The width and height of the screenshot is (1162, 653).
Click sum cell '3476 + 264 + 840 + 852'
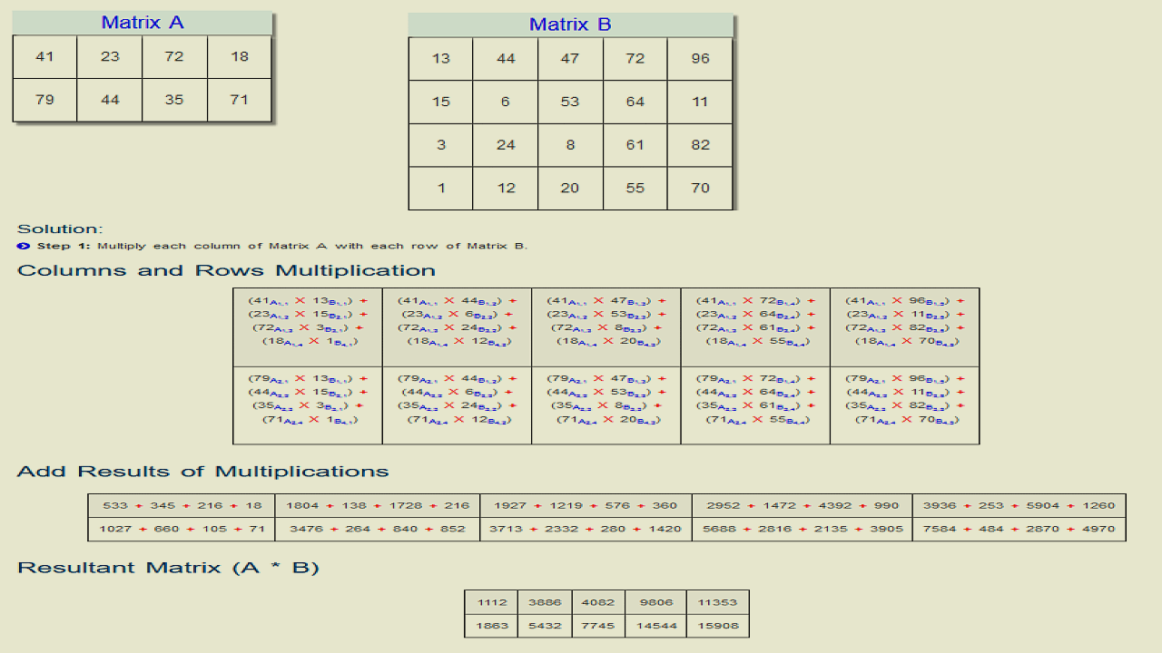[x=378, y=529]
